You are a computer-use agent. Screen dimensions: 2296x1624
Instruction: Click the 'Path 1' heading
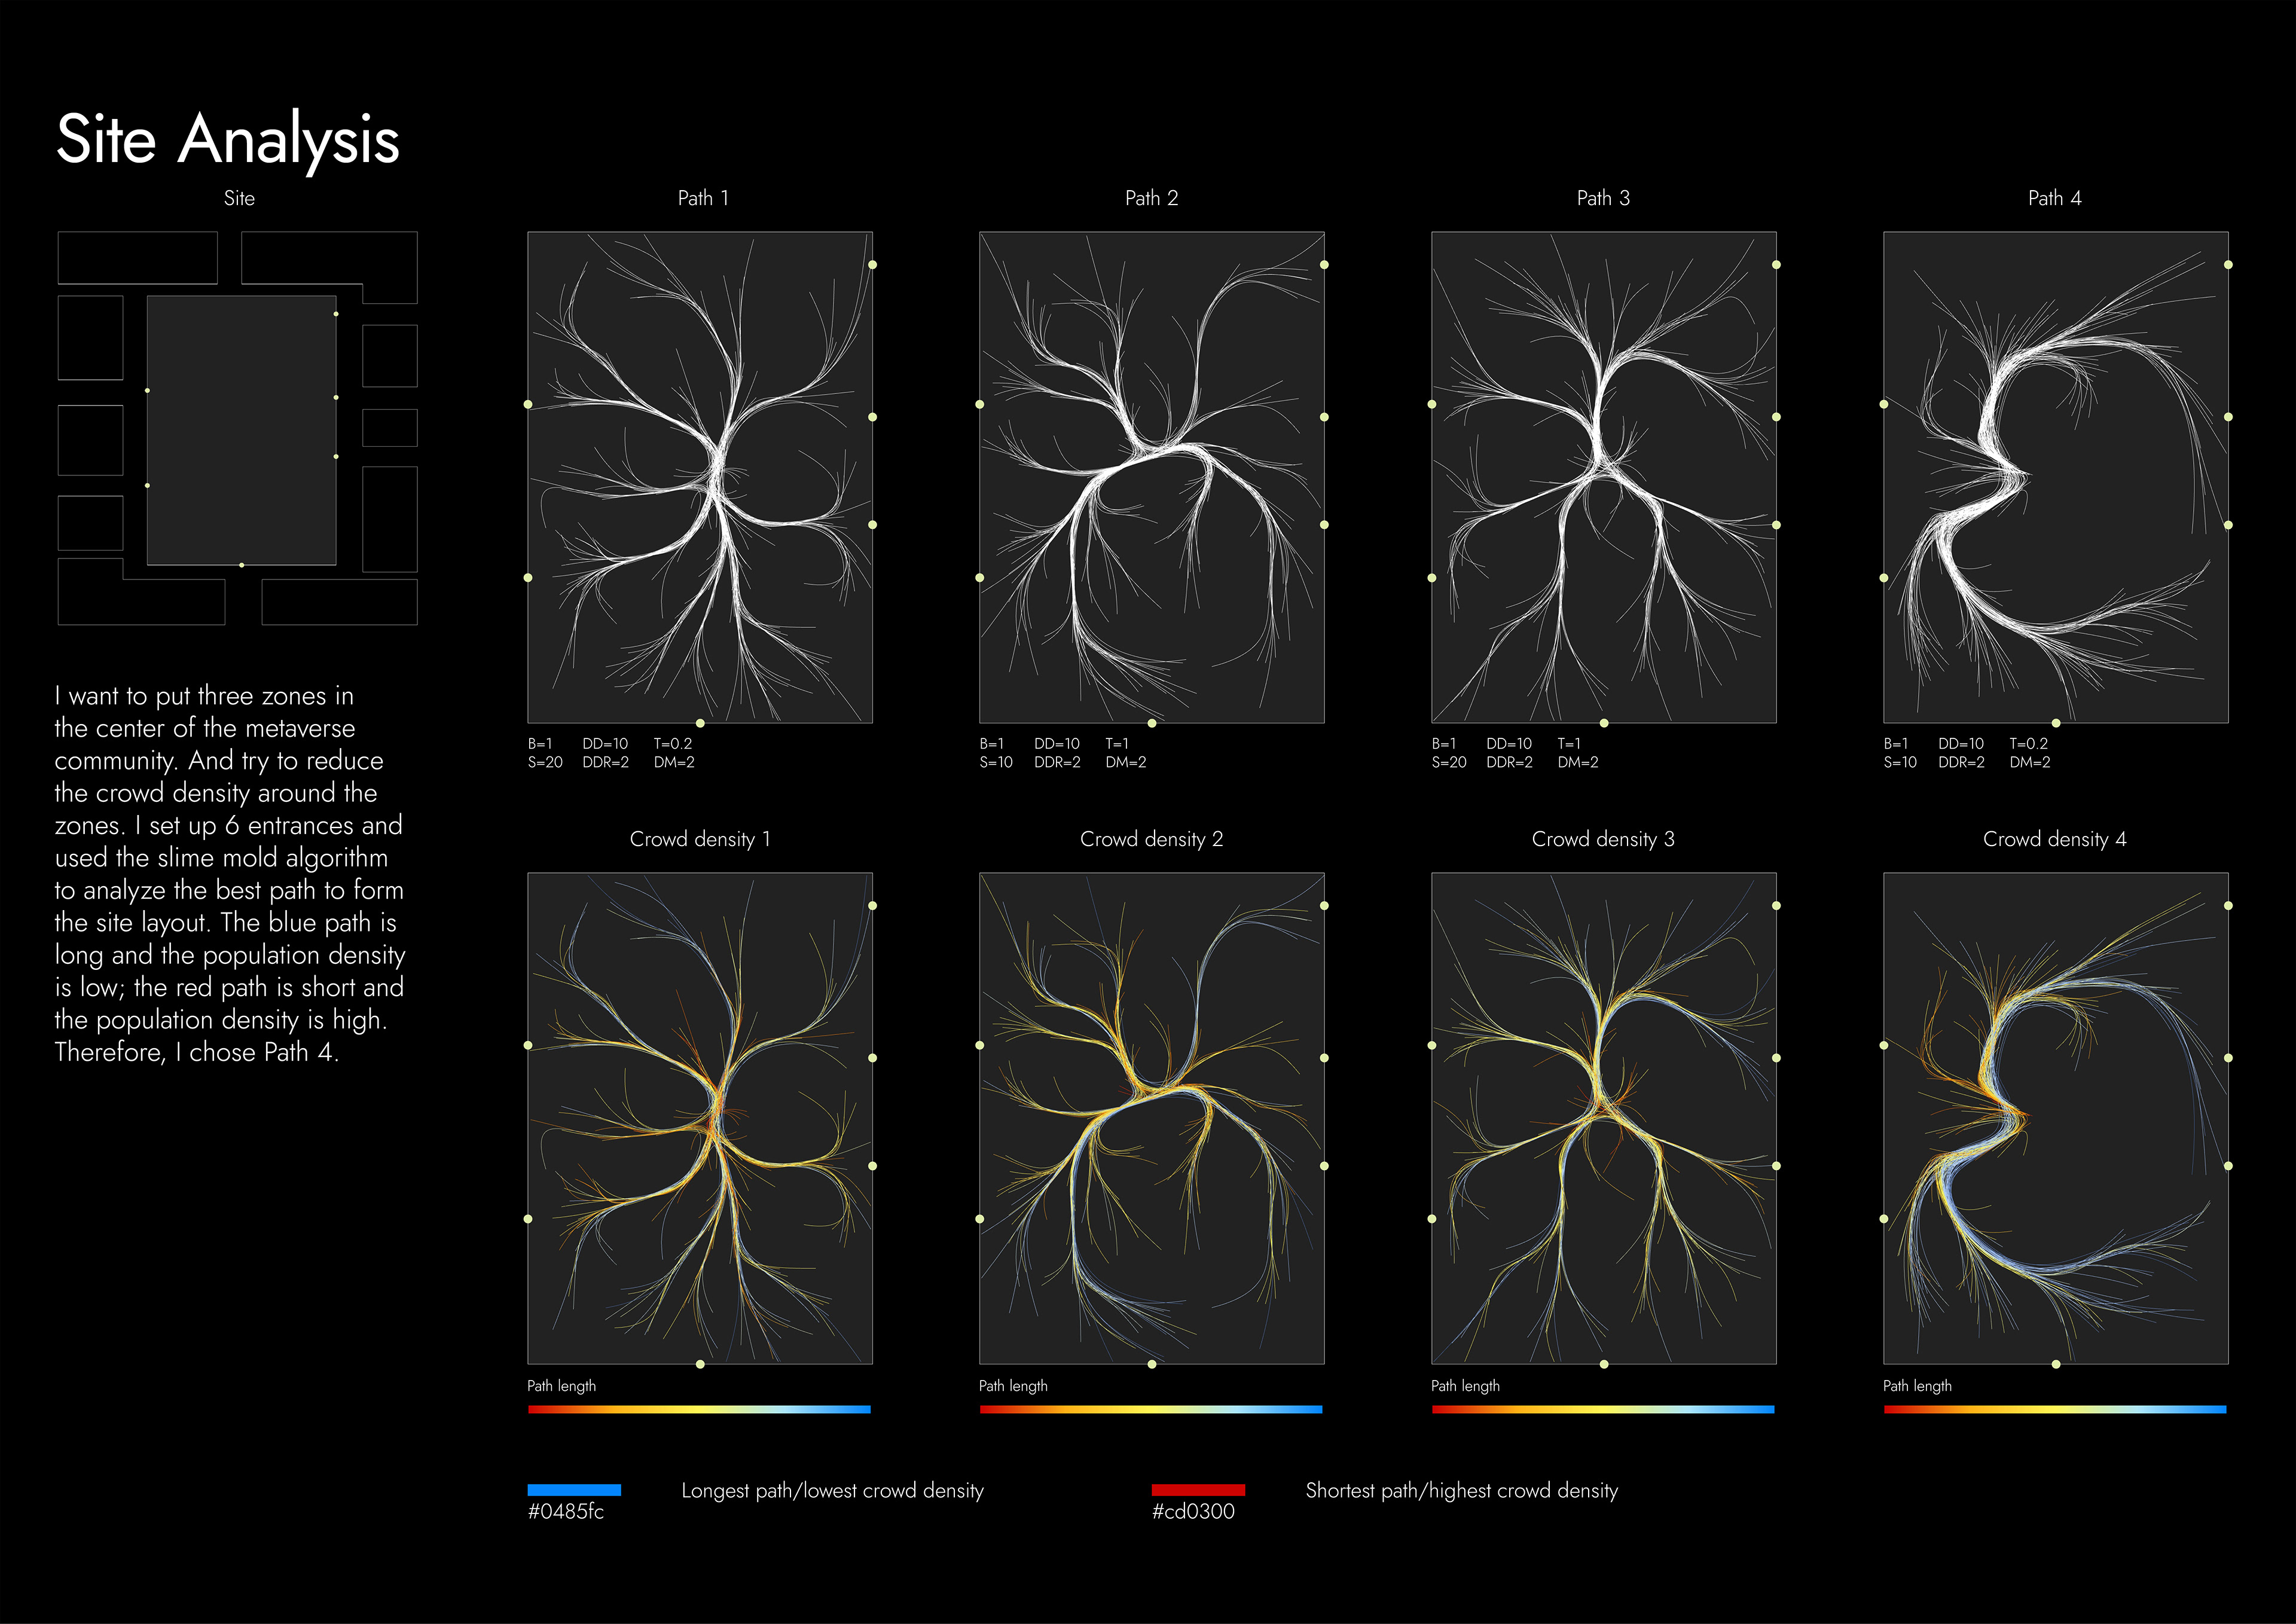pos(703,198)
